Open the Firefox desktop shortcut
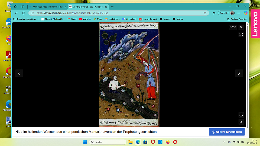 click(8, 40)
